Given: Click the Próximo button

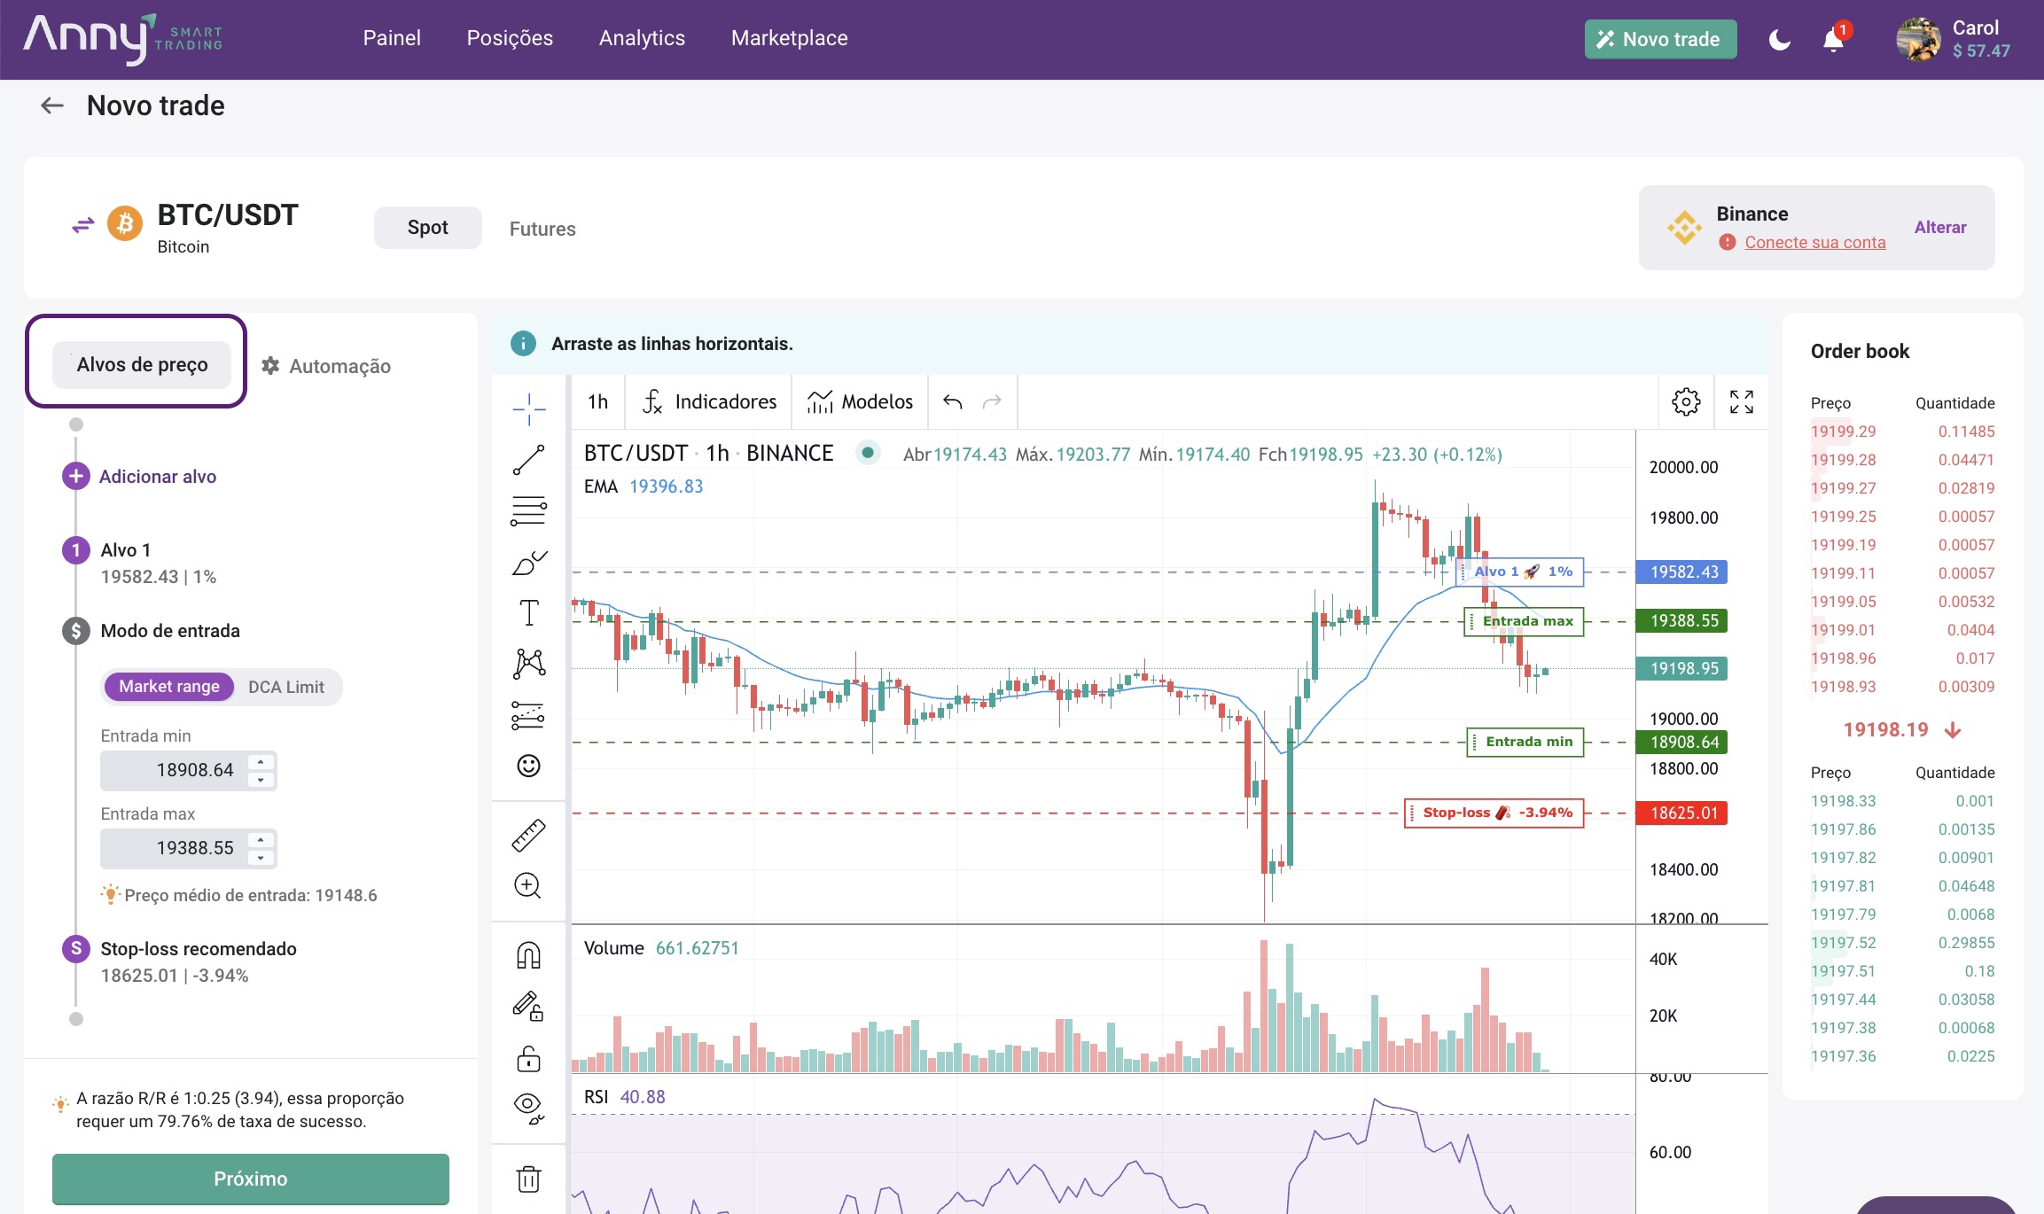Looking at the screenshot, I should pyautogui.click(x=251, y=1179).
